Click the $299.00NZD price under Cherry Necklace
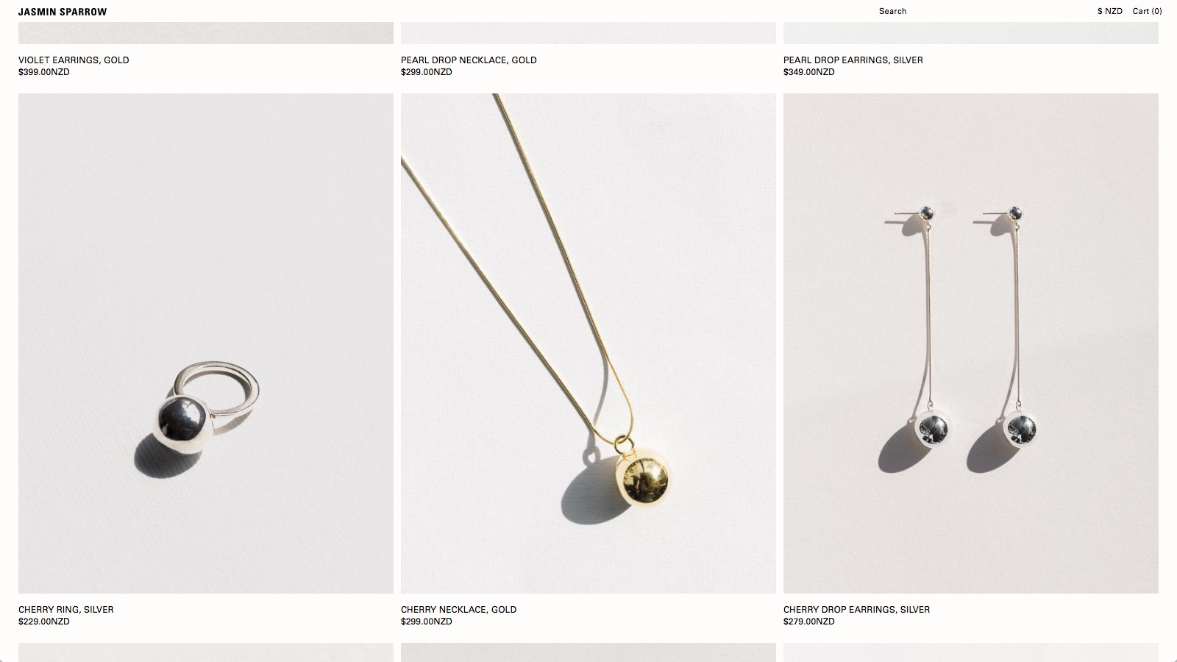 point(427,622)
